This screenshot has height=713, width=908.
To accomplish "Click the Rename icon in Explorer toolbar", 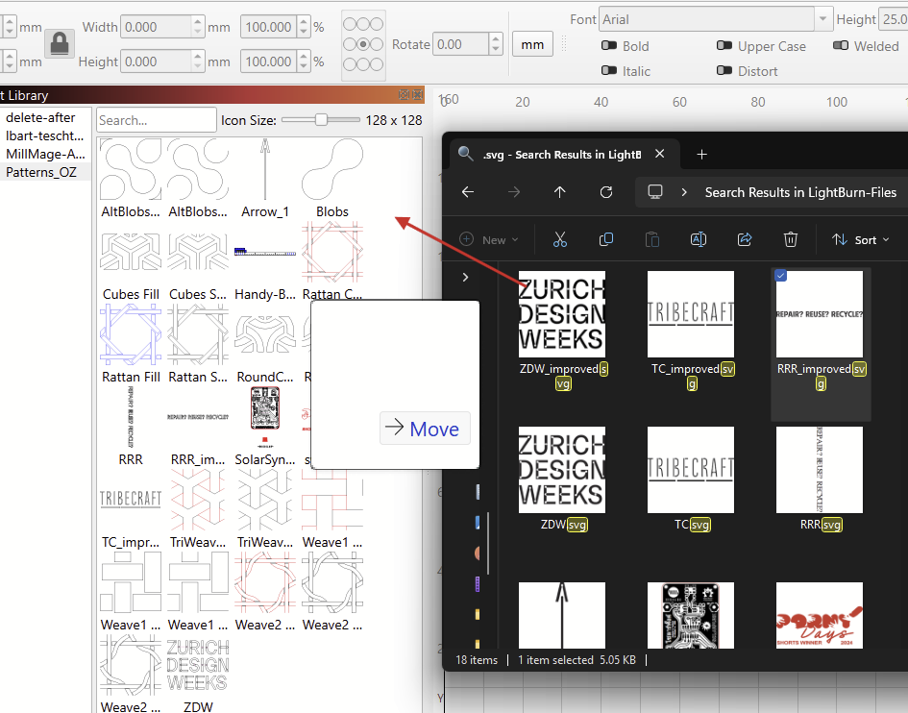I will [x=699, y=239].
